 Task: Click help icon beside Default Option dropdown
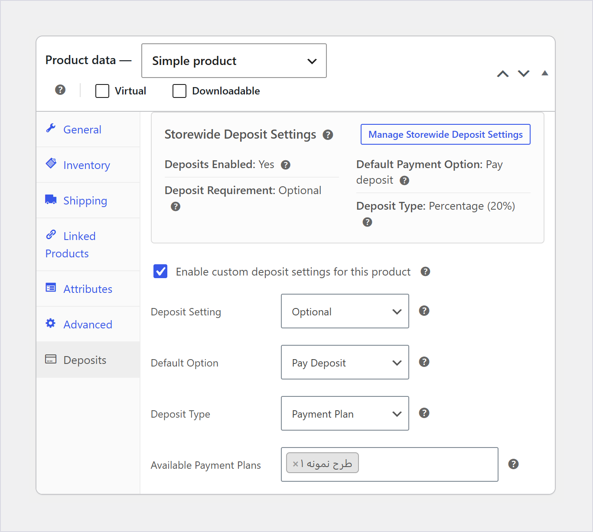coord(424,362)
